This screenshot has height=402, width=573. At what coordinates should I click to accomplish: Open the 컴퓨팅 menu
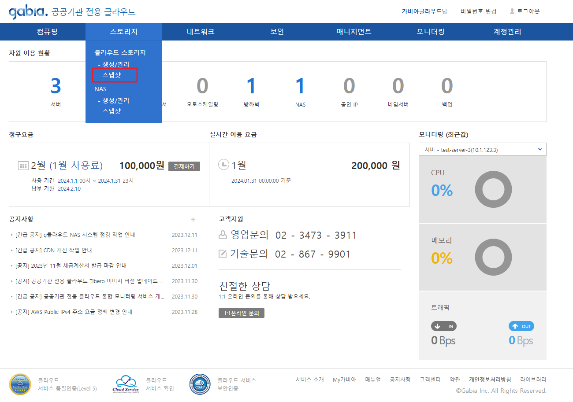click(x=47, y=32)
